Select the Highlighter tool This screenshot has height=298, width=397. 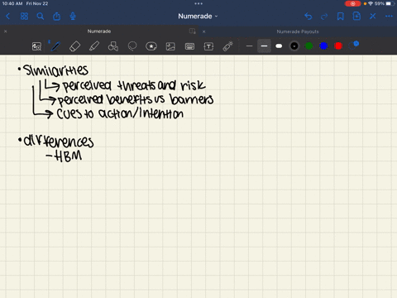pyautogui.click(x=94, y=46)
